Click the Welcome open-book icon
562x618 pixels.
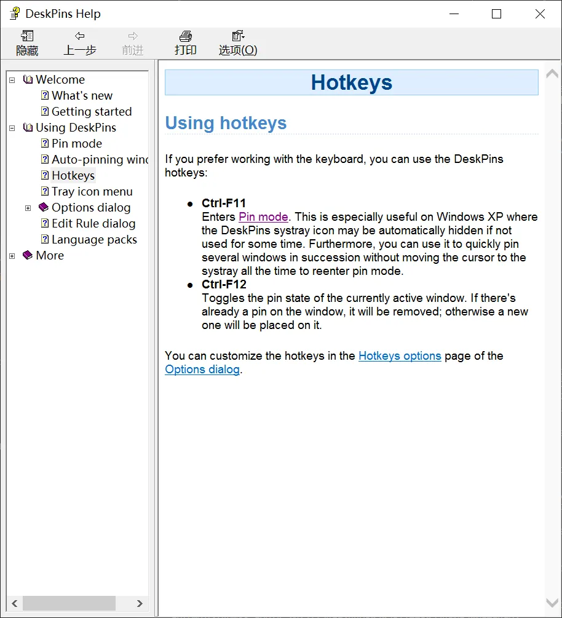(x=28, y=79)
